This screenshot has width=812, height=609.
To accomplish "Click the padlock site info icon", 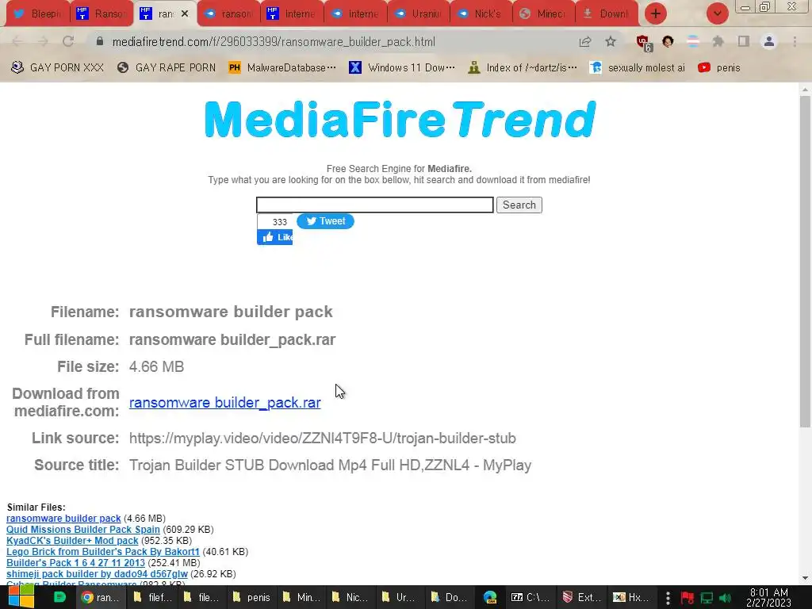I will click(100, 41).
